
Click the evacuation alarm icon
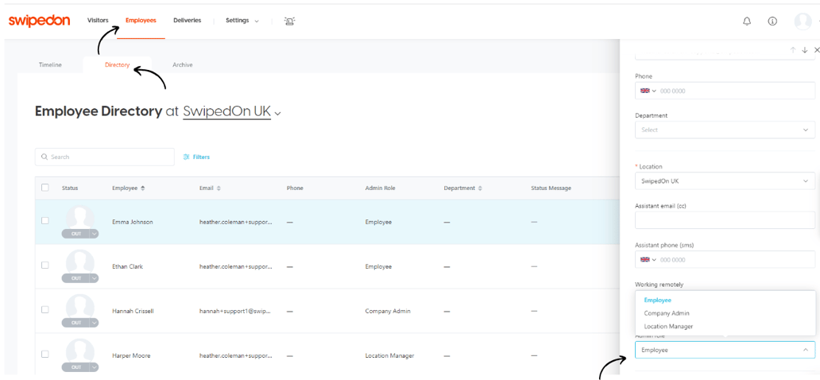click(x=289, y=21)
